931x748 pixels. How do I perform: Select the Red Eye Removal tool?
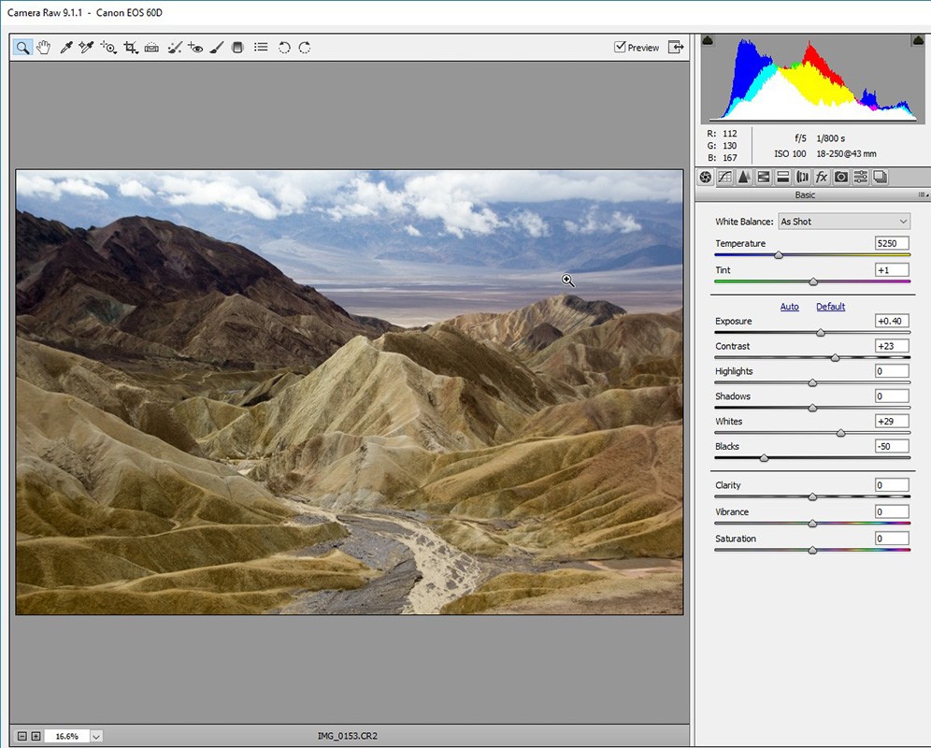[x=195, y=48]
